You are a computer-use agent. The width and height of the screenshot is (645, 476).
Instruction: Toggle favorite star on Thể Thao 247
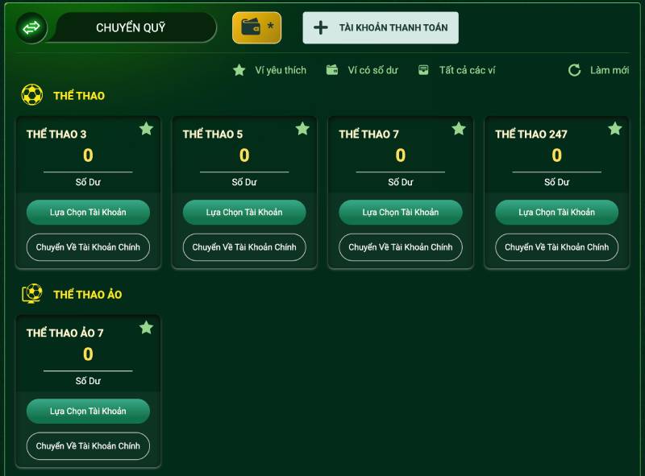(x=615, y=129)
